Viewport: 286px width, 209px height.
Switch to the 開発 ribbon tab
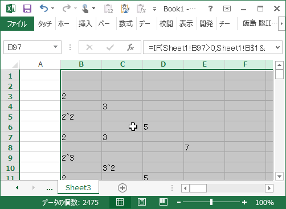pos(206,24)
